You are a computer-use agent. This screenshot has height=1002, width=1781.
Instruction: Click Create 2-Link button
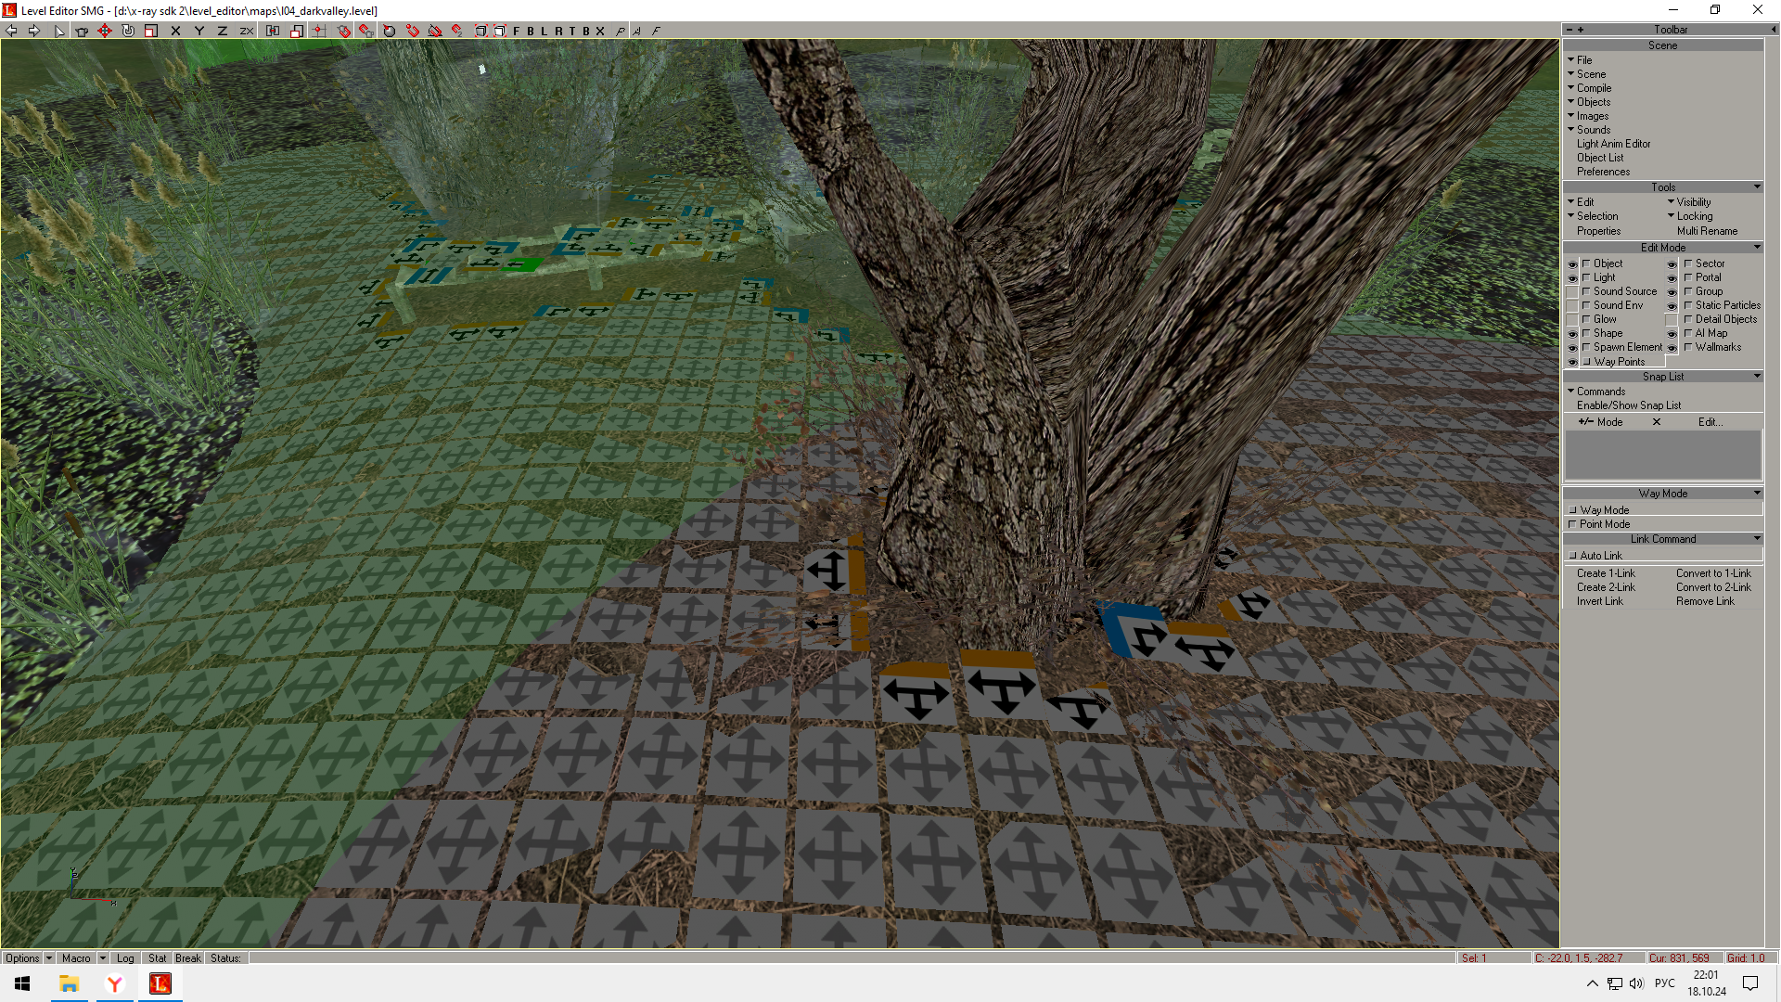tap(1606, 587)
